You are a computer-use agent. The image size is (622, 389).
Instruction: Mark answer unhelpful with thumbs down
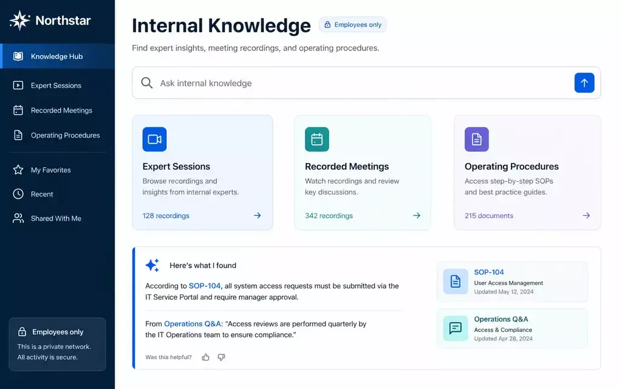coord(221,357)
